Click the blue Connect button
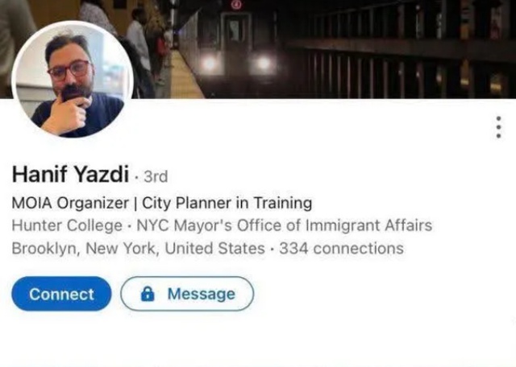Screen dimensions: 516x367 [61, 294]
